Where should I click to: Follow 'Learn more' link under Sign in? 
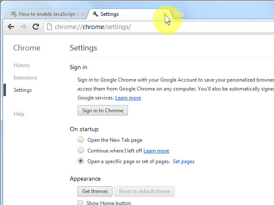[128, 98]
